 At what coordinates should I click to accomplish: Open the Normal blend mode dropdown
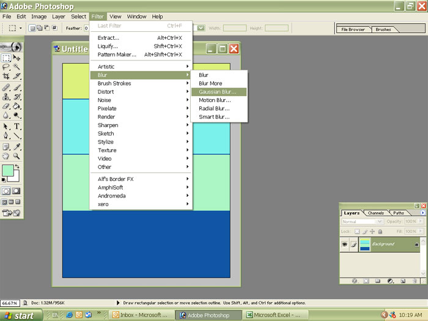click(x=379, y=221)
